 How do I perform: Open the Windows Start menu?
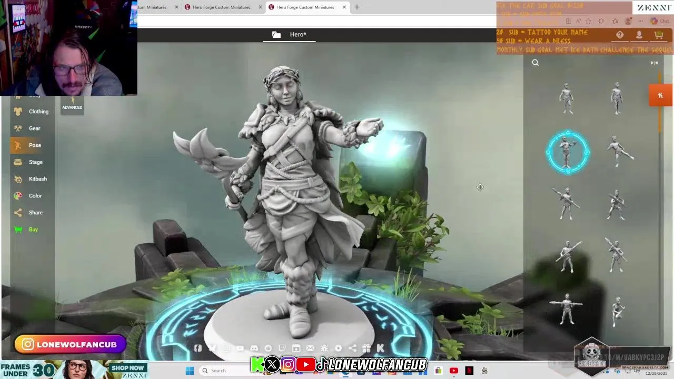pyautogui.click(x=190, y=371)
